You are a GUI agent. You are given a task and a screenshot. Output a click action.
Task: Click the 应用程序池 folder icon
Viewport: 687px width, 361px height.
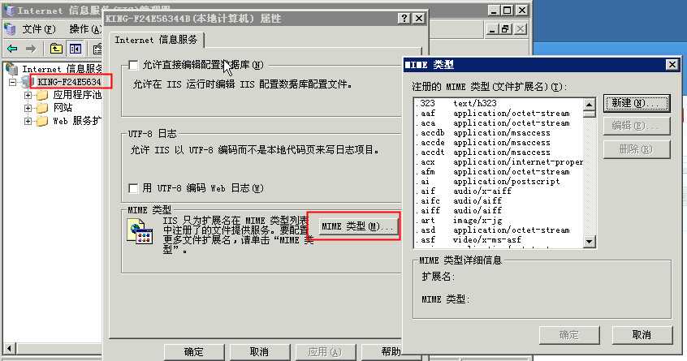tap(42, 95)
